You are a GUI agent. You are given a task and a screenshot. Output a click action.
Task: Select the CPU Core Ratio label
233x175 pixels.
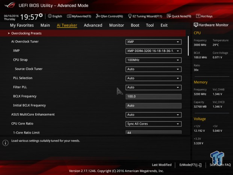(22, 123)
